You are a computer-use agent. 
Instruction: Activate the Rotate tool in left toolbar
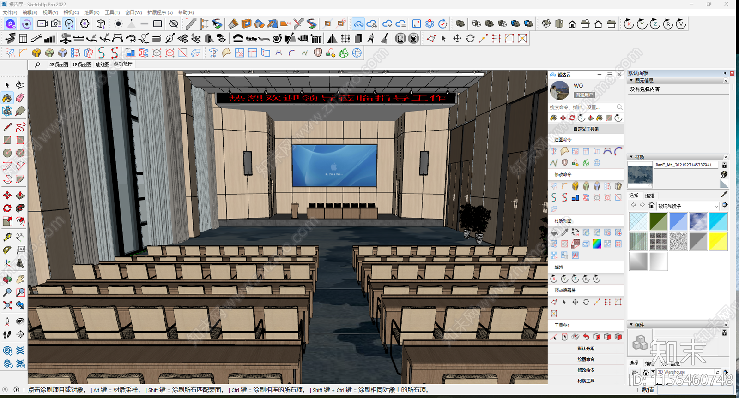coord(7,208)
